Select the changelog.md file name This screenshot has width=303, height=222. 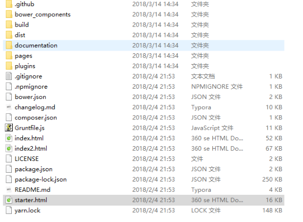tap(35, 108)
